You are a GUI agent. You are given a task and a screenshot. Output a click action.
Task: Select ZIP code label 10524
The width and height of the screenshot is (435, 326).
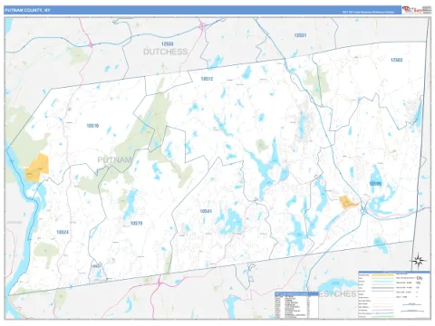click(x=63, y=232)
